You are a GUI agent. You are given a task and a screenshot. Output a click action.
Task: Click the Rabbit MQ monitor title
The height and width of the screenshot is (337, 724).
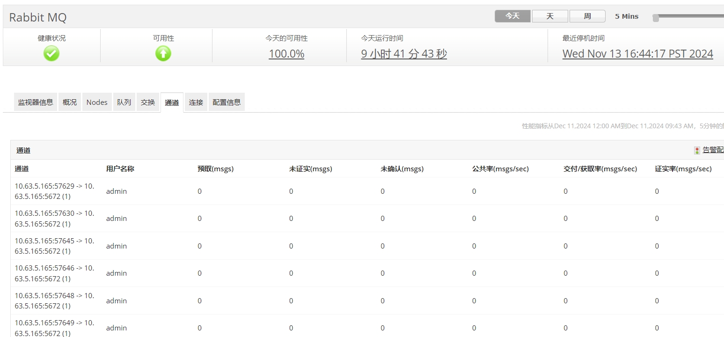point(38,17)
